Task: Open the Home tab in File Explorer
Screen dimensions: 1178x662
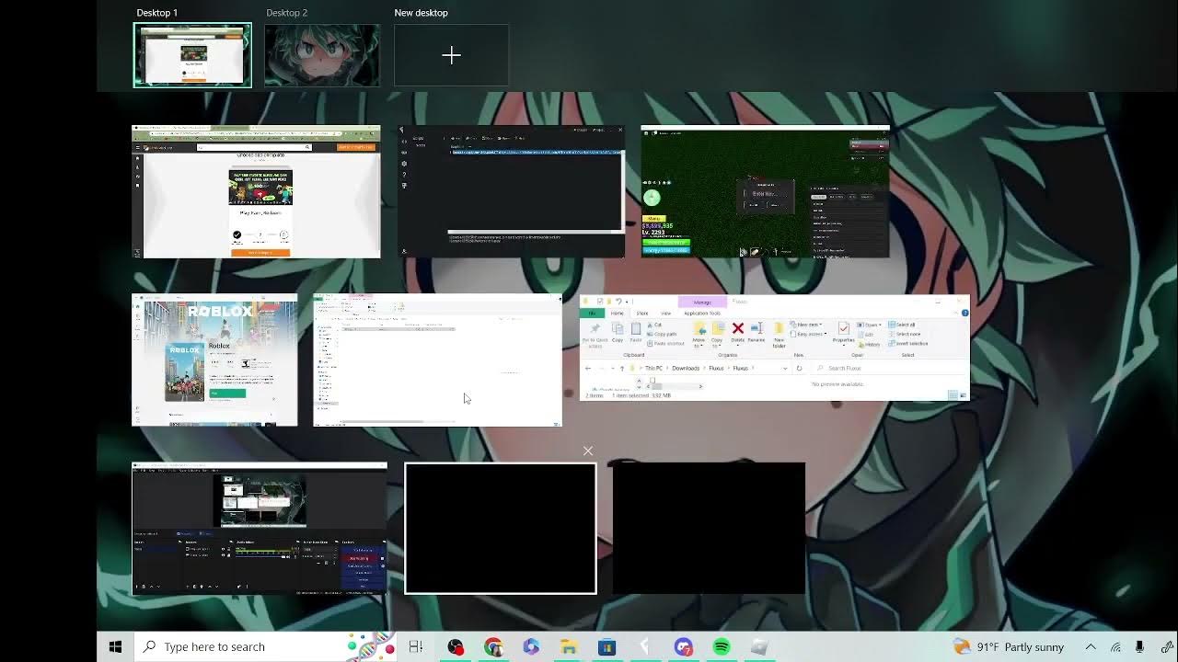Action: click(618, 314)
